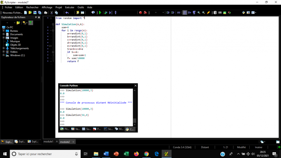Click the Save file toolbar icon
This screenshot has height=158, width=281.
point(35,13)
